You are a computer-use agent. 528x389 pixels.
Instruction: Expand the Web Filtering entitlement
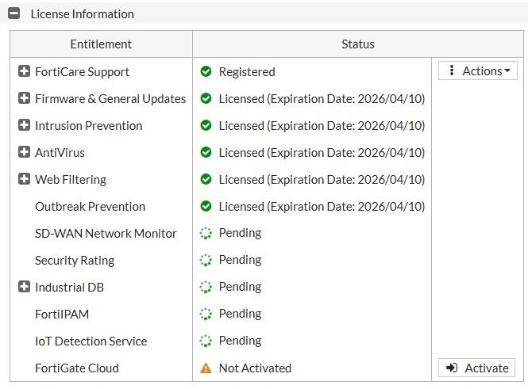pos(24,180)
